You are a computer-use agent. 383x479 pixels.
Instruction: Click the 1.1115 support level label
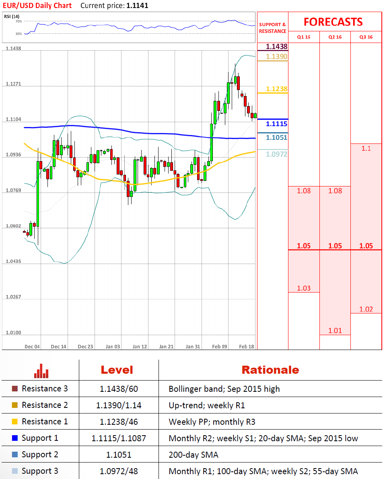click(x=276, y=124)
